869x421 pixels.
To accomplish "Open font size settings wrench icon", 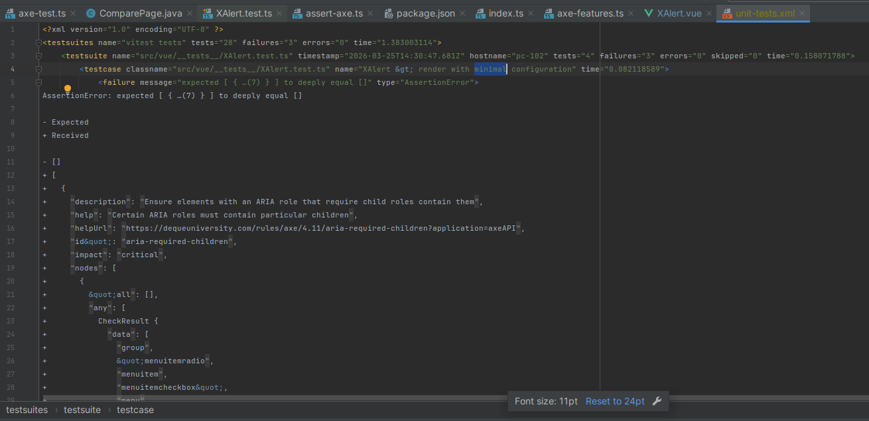I will [657, 401].
